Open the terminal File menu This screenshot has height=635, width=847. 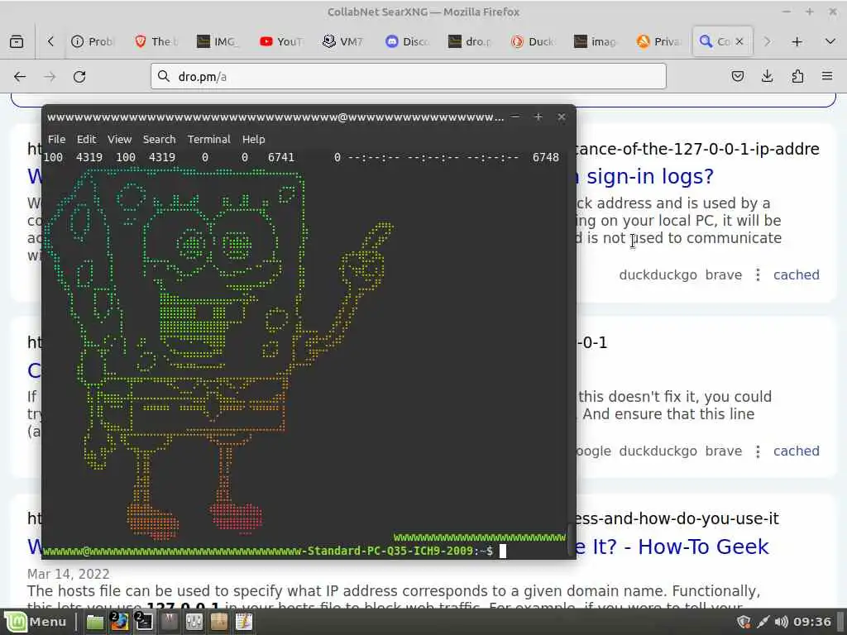pos(57,139)
